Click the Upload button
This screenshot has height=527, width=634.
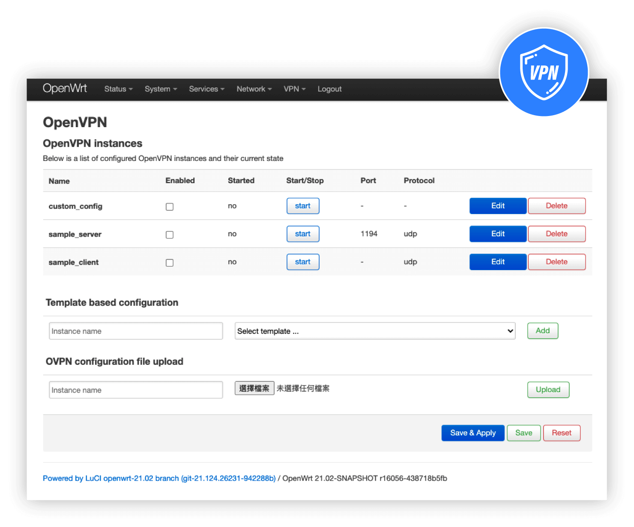(x=548, y=390)
